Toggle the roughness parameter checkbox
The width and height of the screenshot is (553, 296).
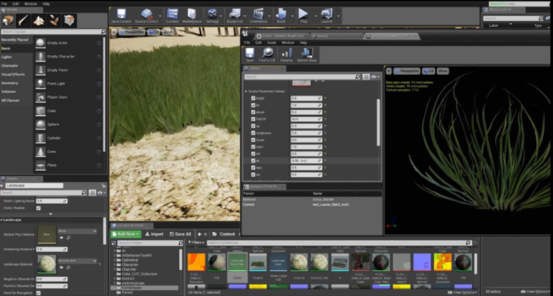tap(253, 133)
